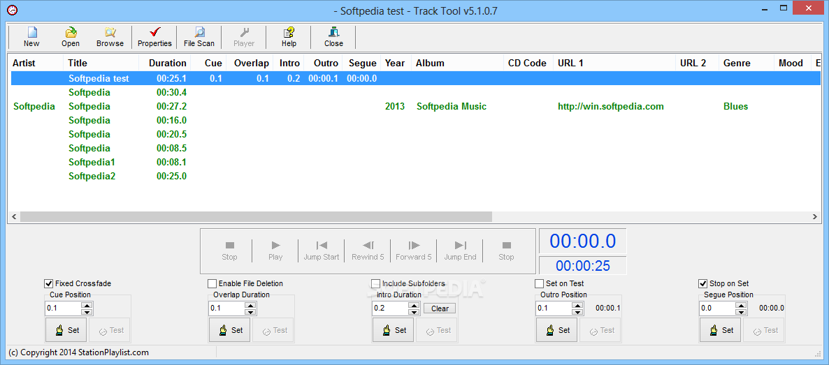Viewport: 829px width, 365px height.
Task: Open track Properties from the toolbar
Action: [x=155, y=37]
